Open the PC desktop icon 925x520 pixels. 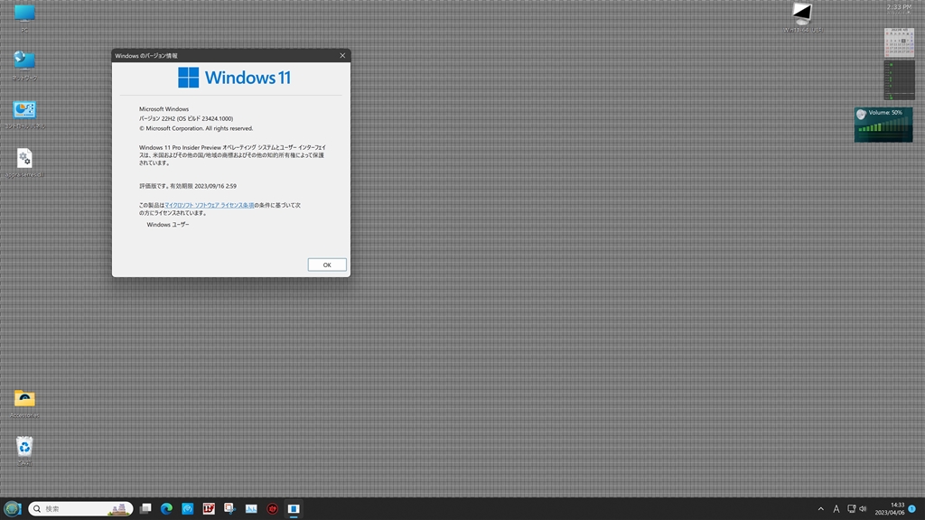[24, 18]
